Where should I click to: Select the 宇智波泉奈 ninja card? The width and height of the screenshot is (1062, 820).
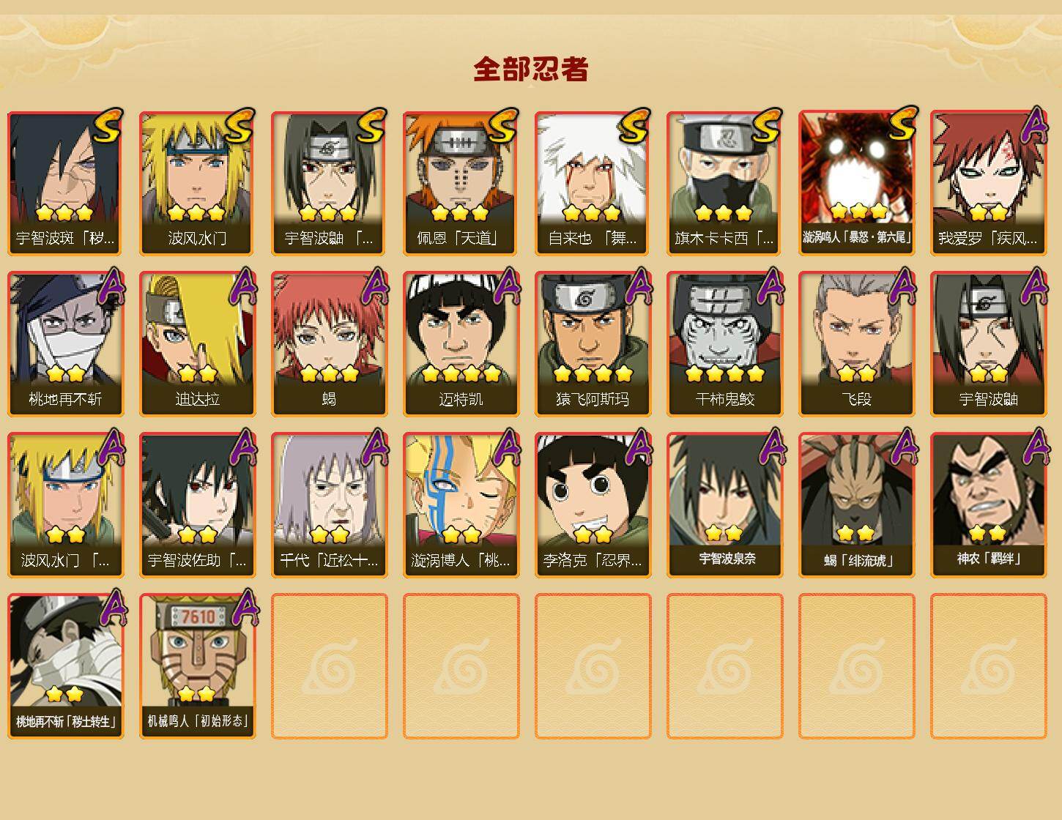click(x=724, y=505)
